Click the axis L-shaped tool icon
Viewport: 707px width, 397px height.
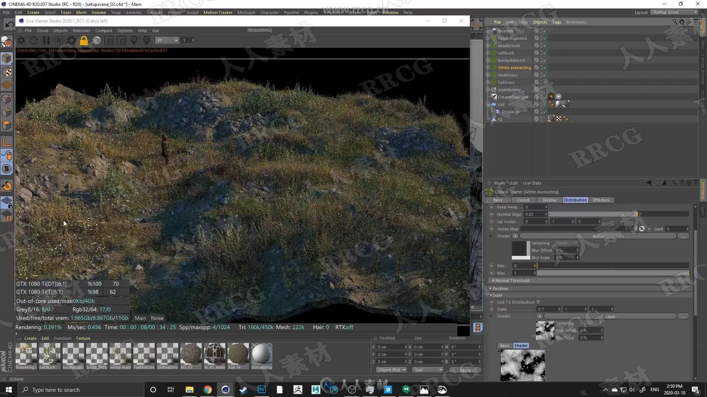pyautogui.click(x=7, y=142)
